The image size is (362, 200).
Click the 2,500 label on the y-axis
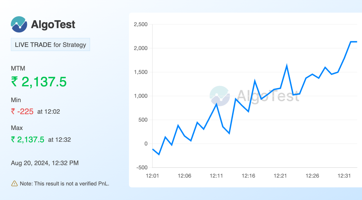tap(141, 25)
